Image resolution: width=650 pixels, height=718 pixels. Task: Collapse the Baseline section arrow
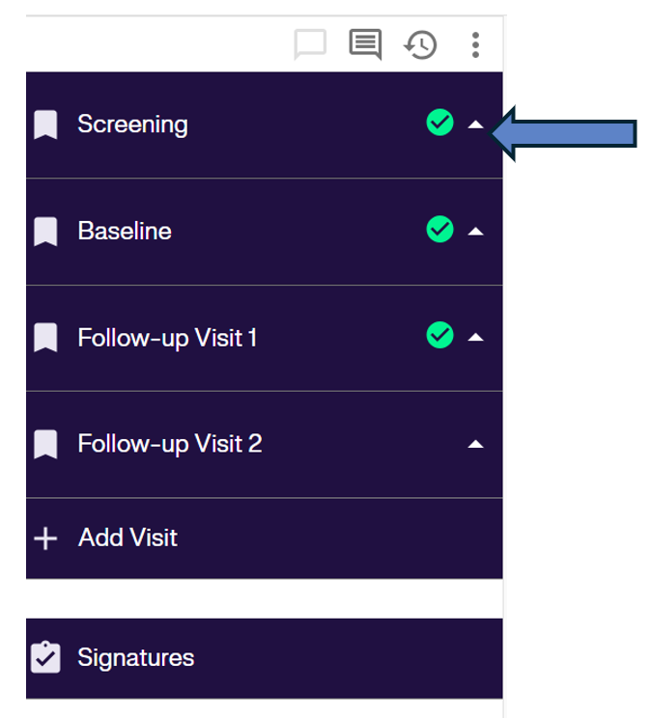475,232
